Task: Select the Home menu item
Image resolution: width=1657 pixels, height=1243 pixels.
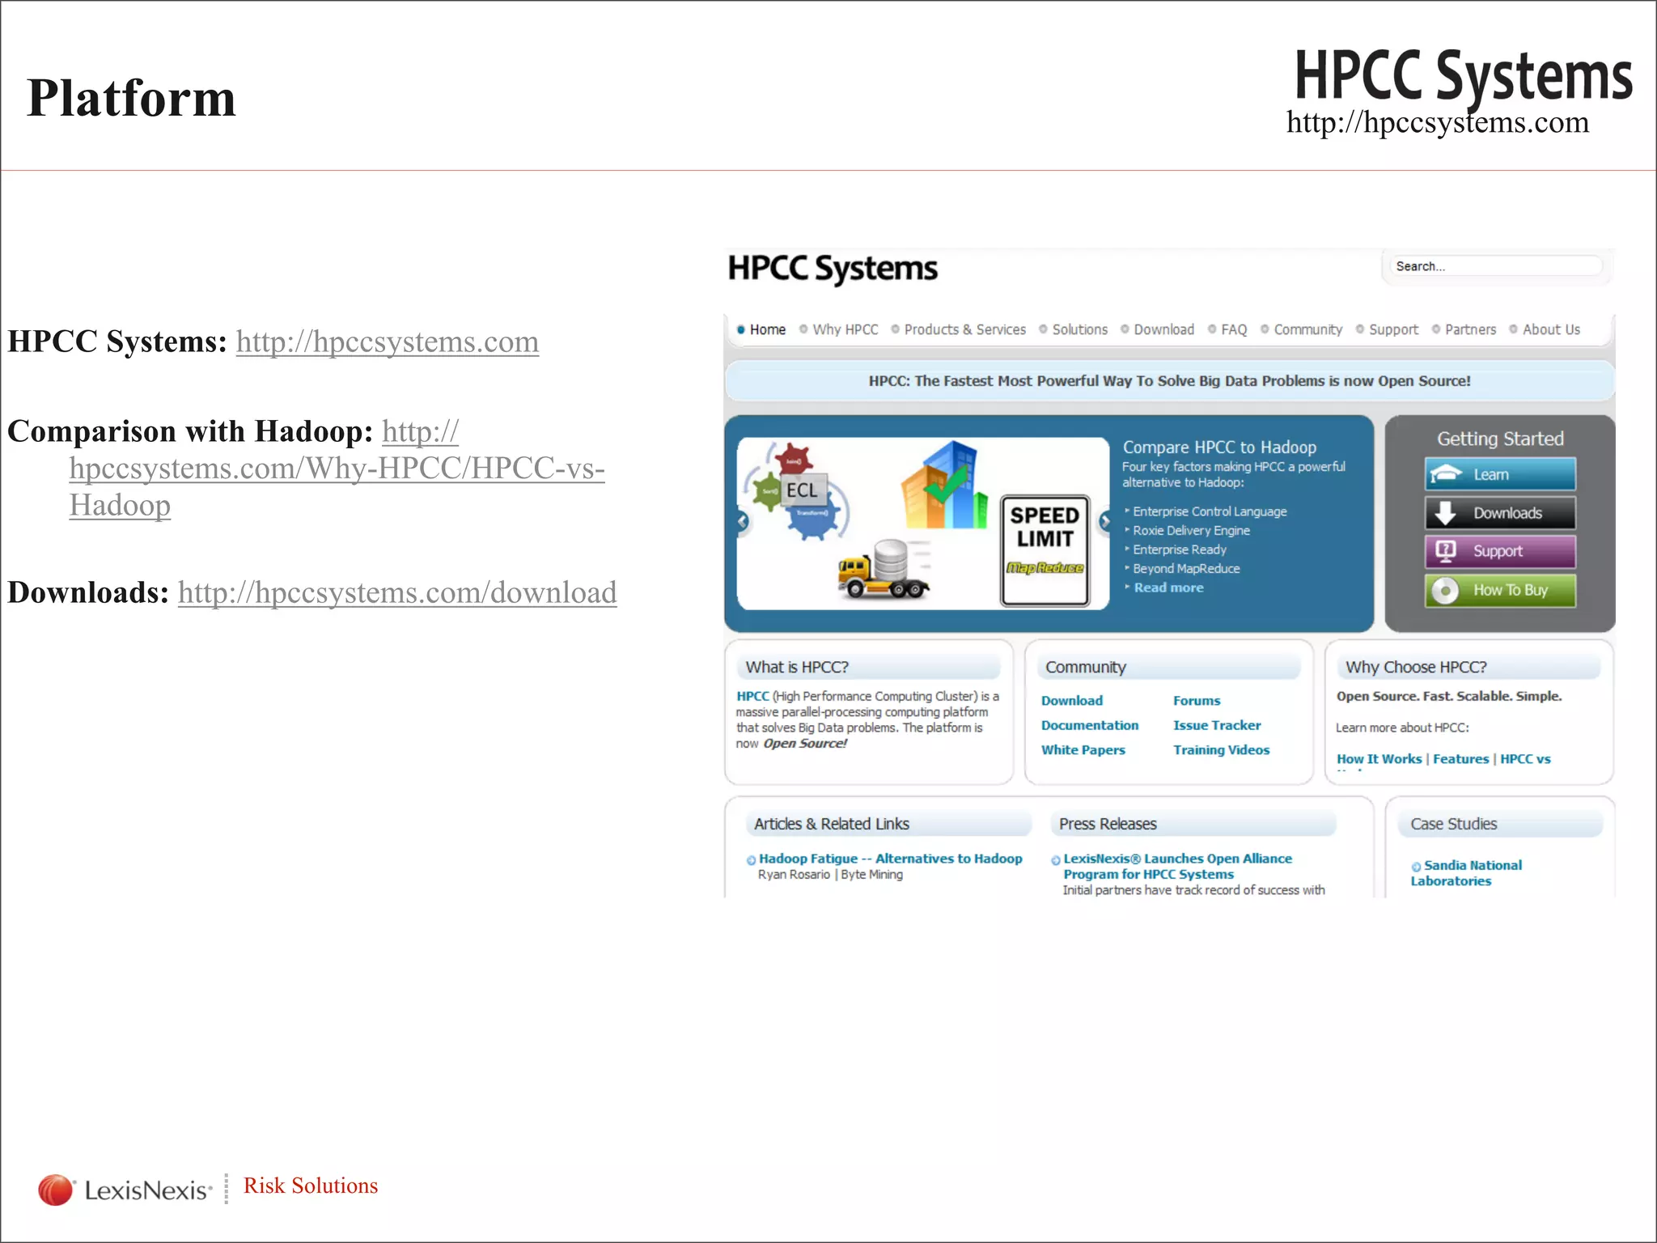Action: coord(767,329)
